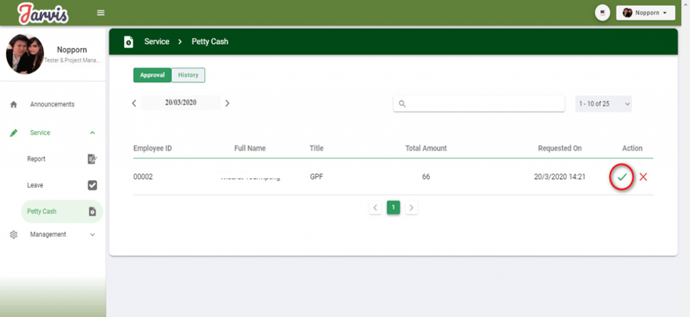This screenshot has height=317, width=690.
Task: Click the Service breadcrumb link
Action: tap(156, 42)
